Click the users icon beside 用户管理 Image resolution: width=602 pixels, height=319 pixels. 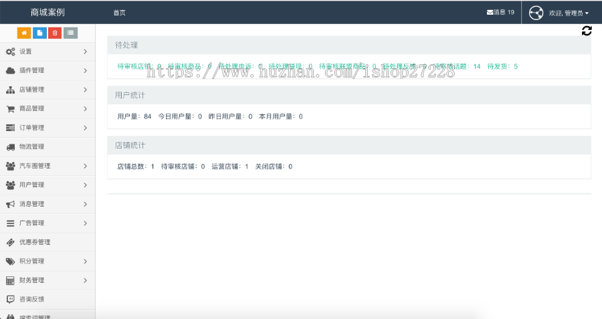(10, 185)
